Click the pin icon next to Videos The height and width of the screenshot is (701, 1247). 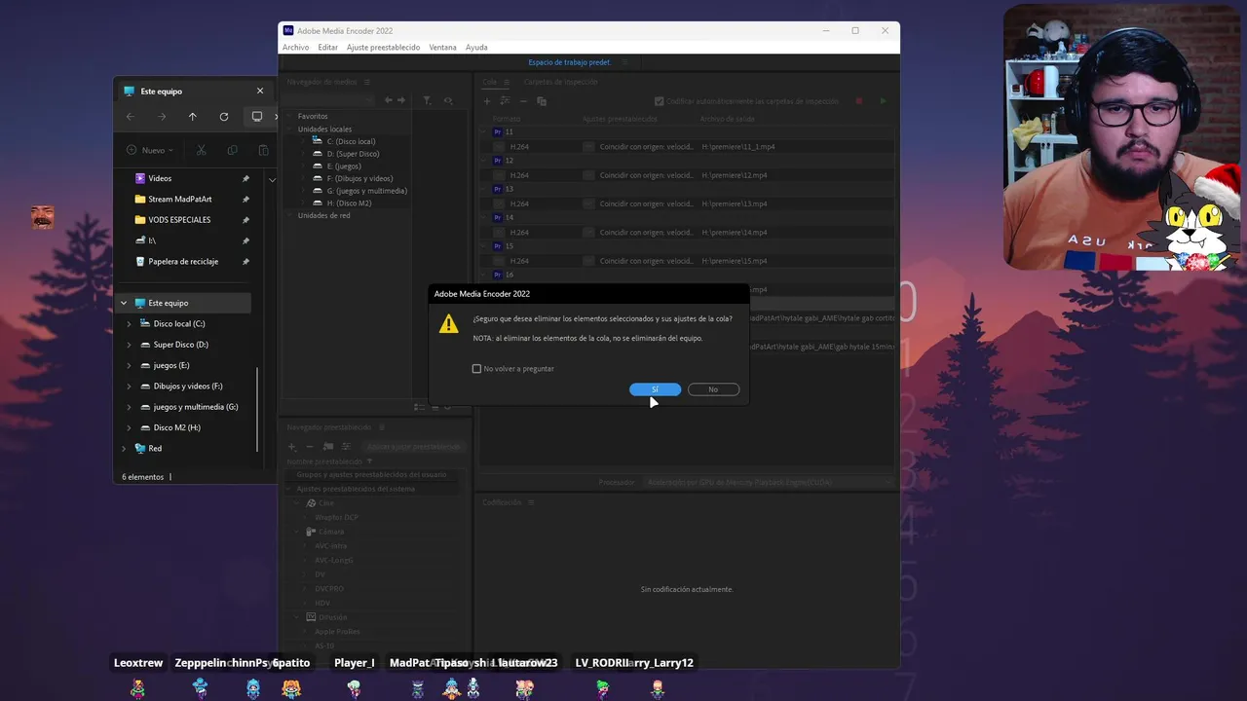click(x=246, y=179)
